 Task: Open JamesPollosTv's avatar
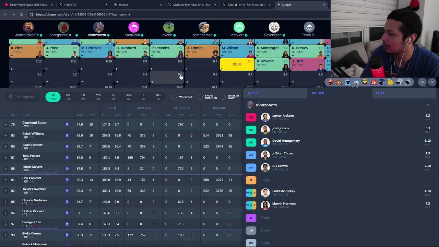tap(28, 27)
